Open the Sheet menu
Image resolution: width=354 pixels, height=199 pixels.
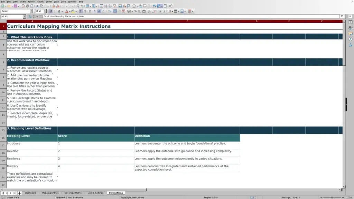click(x=49, y=2)
